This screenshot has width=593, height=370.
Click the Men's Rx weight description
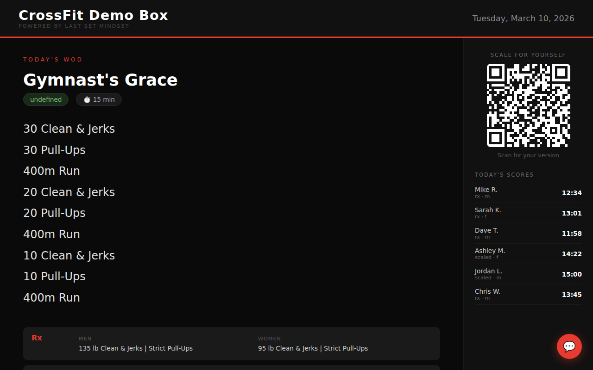(136, 348)
